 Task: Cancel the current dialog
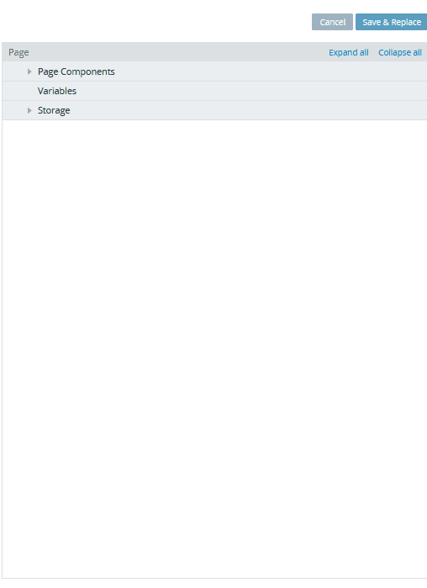[332, 22]
